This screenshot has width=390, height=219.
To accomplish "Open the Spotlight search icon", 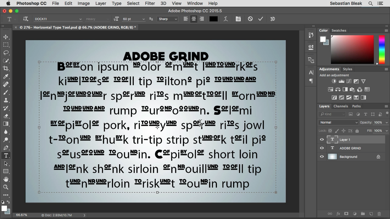I will [370, 3].
